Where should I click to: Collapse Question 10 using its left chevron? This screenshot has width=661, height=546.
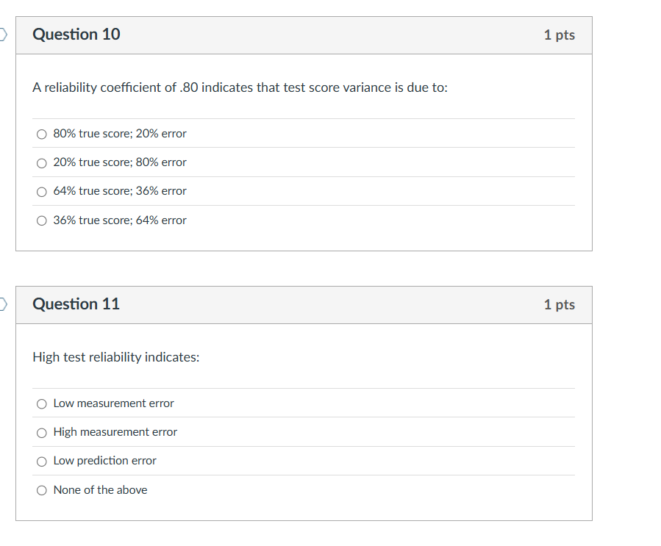(x=1, y=34)
